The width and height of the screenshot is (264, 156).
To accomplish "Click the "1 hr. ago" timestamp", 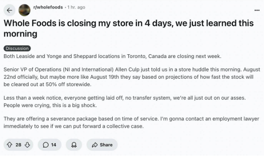I will coord(76,7).
